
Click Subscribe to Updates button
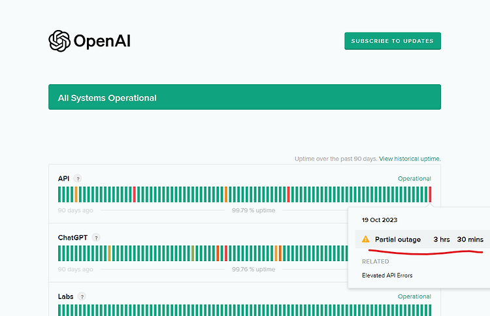pyautogui.click(x=393, y=41)
